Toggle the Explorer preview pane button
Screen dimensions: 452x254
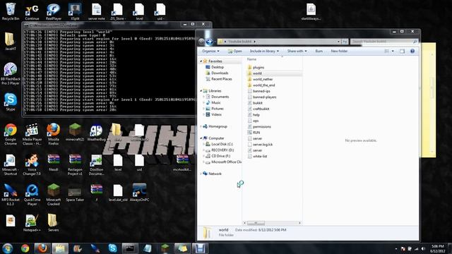tap(402, 51)
